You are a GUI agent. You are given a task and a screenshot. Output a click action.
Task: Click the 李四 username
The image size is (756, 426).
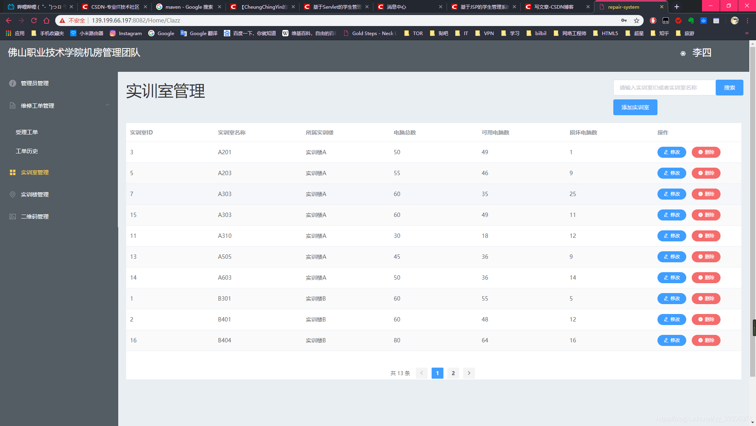(702, 53)
